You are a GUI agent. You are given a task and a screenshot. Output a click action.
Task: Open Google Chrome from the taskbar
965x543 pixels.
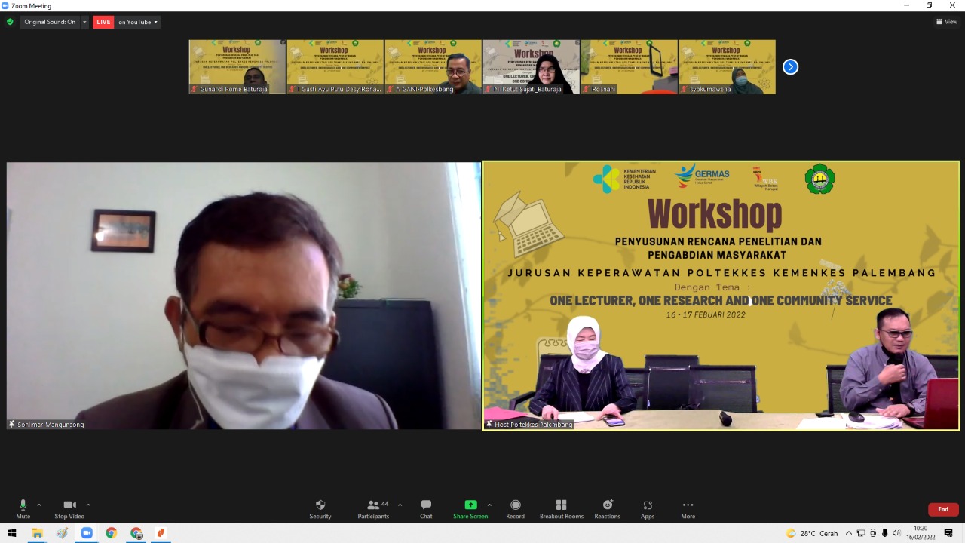coord(111,533)
